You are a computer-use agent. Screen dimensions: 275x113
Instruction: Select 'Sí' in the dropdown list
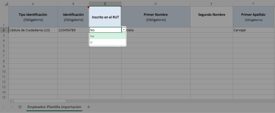[x=107, y=42]
